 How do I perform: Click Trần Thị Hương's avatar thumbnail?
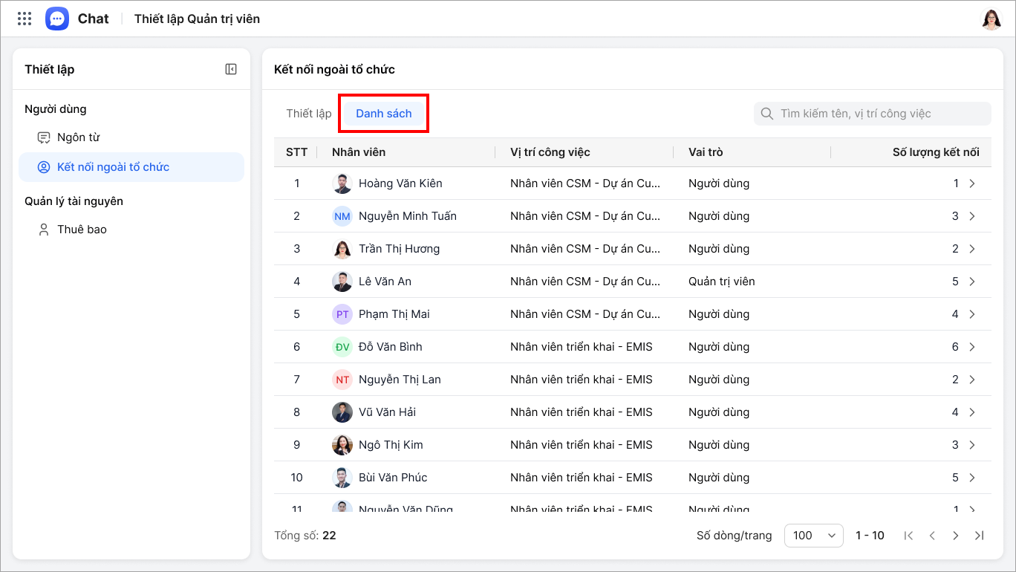pos(342,249)
